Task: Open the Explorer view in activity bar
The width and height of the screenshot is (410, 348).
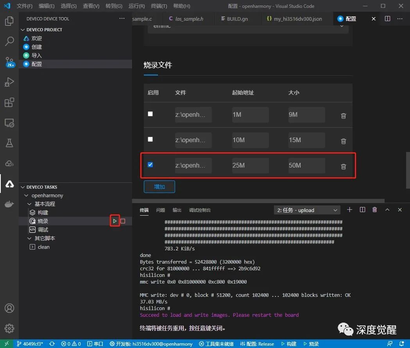Action: tap(9, 21)
